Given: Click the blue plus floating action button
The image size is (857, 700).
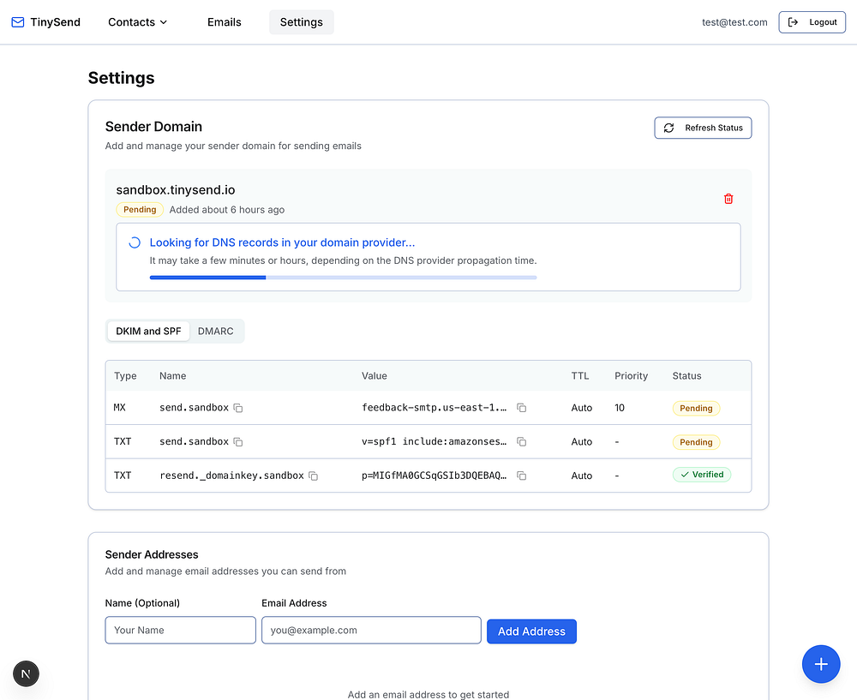Looking at the screenshot, I should pyautogui.click(x=821, y=664).
